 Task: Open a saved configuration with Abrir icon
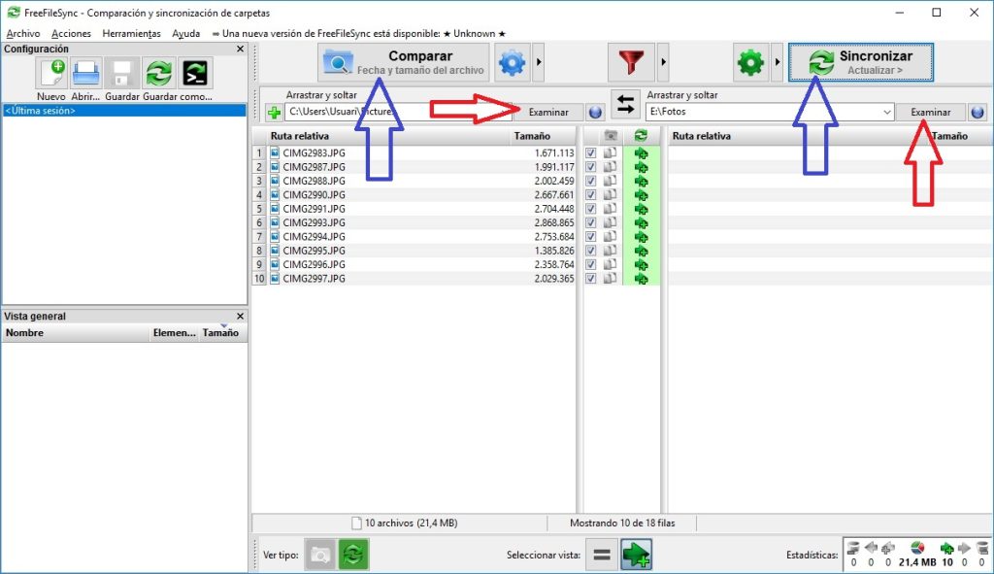point(85,74)
